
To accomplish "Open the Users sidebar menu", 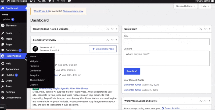I will [x=13, y=81].
